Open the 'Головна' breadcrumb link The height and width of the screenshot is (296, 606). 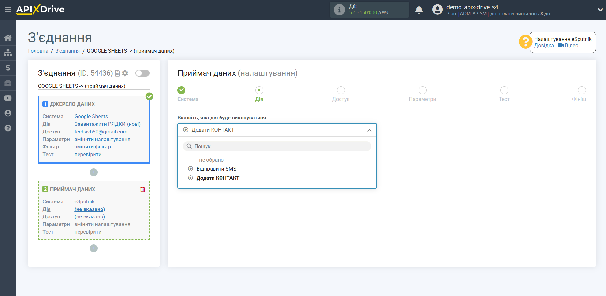38,51
